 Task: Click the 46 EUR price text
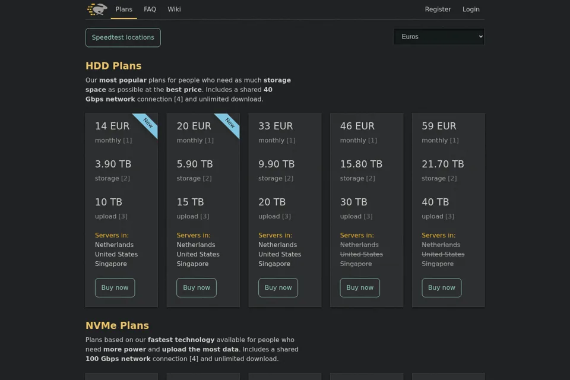coord(357,126)
